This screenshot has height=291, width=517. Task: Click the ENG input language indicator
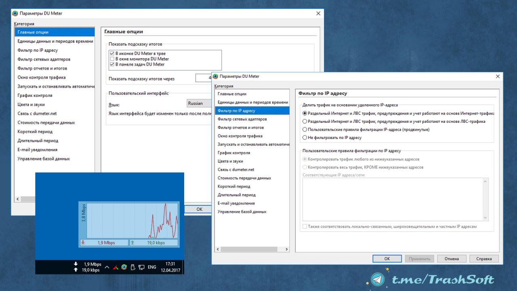[152, 267]
